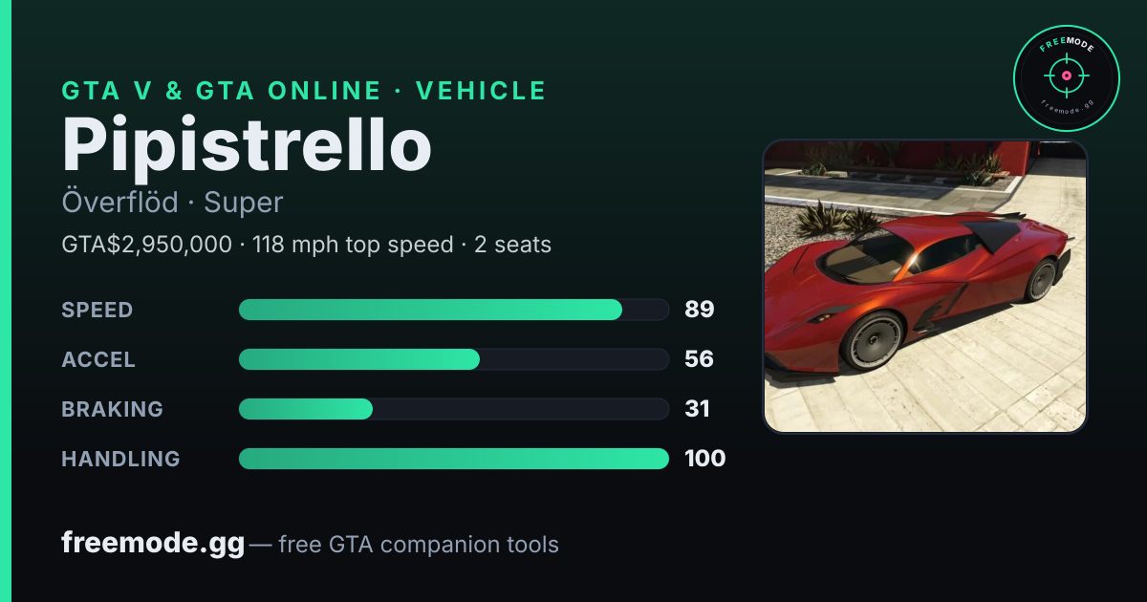The image size is (1147, 602).
Task: Click the braking value 31
Action: [698, 409]
